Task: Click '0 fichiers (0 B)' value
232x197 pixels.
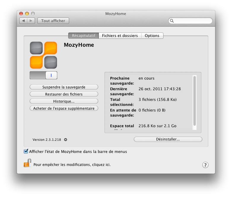Action: (x=152, y=110)
